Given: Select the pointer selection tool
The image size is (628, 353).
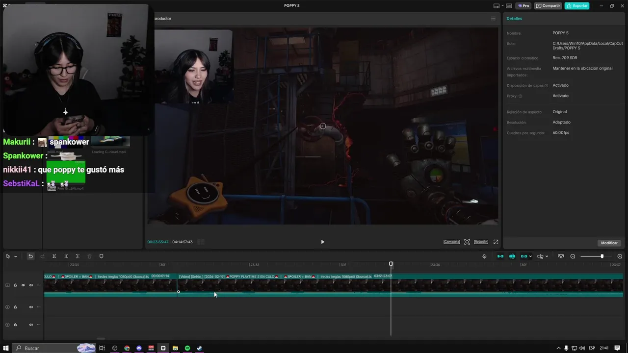Looking at the screenshot, I should coord(8,256).
